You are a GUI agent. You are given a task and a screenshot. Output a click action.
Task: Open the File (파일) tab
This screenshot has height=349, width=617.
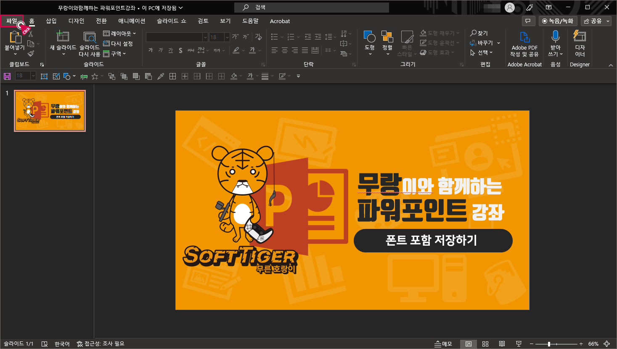tap(12, 21)
